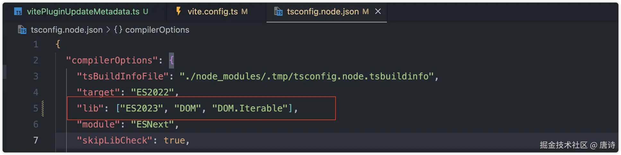Close the tsconfig.node.json tab
Image resolution: width=621 pixels, height=155 pixels.
378,12
